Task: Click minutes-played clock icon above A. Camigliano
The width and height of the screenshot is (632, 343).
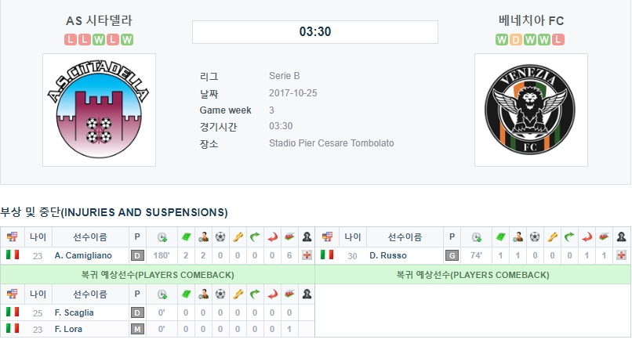Action: [162, 237]
